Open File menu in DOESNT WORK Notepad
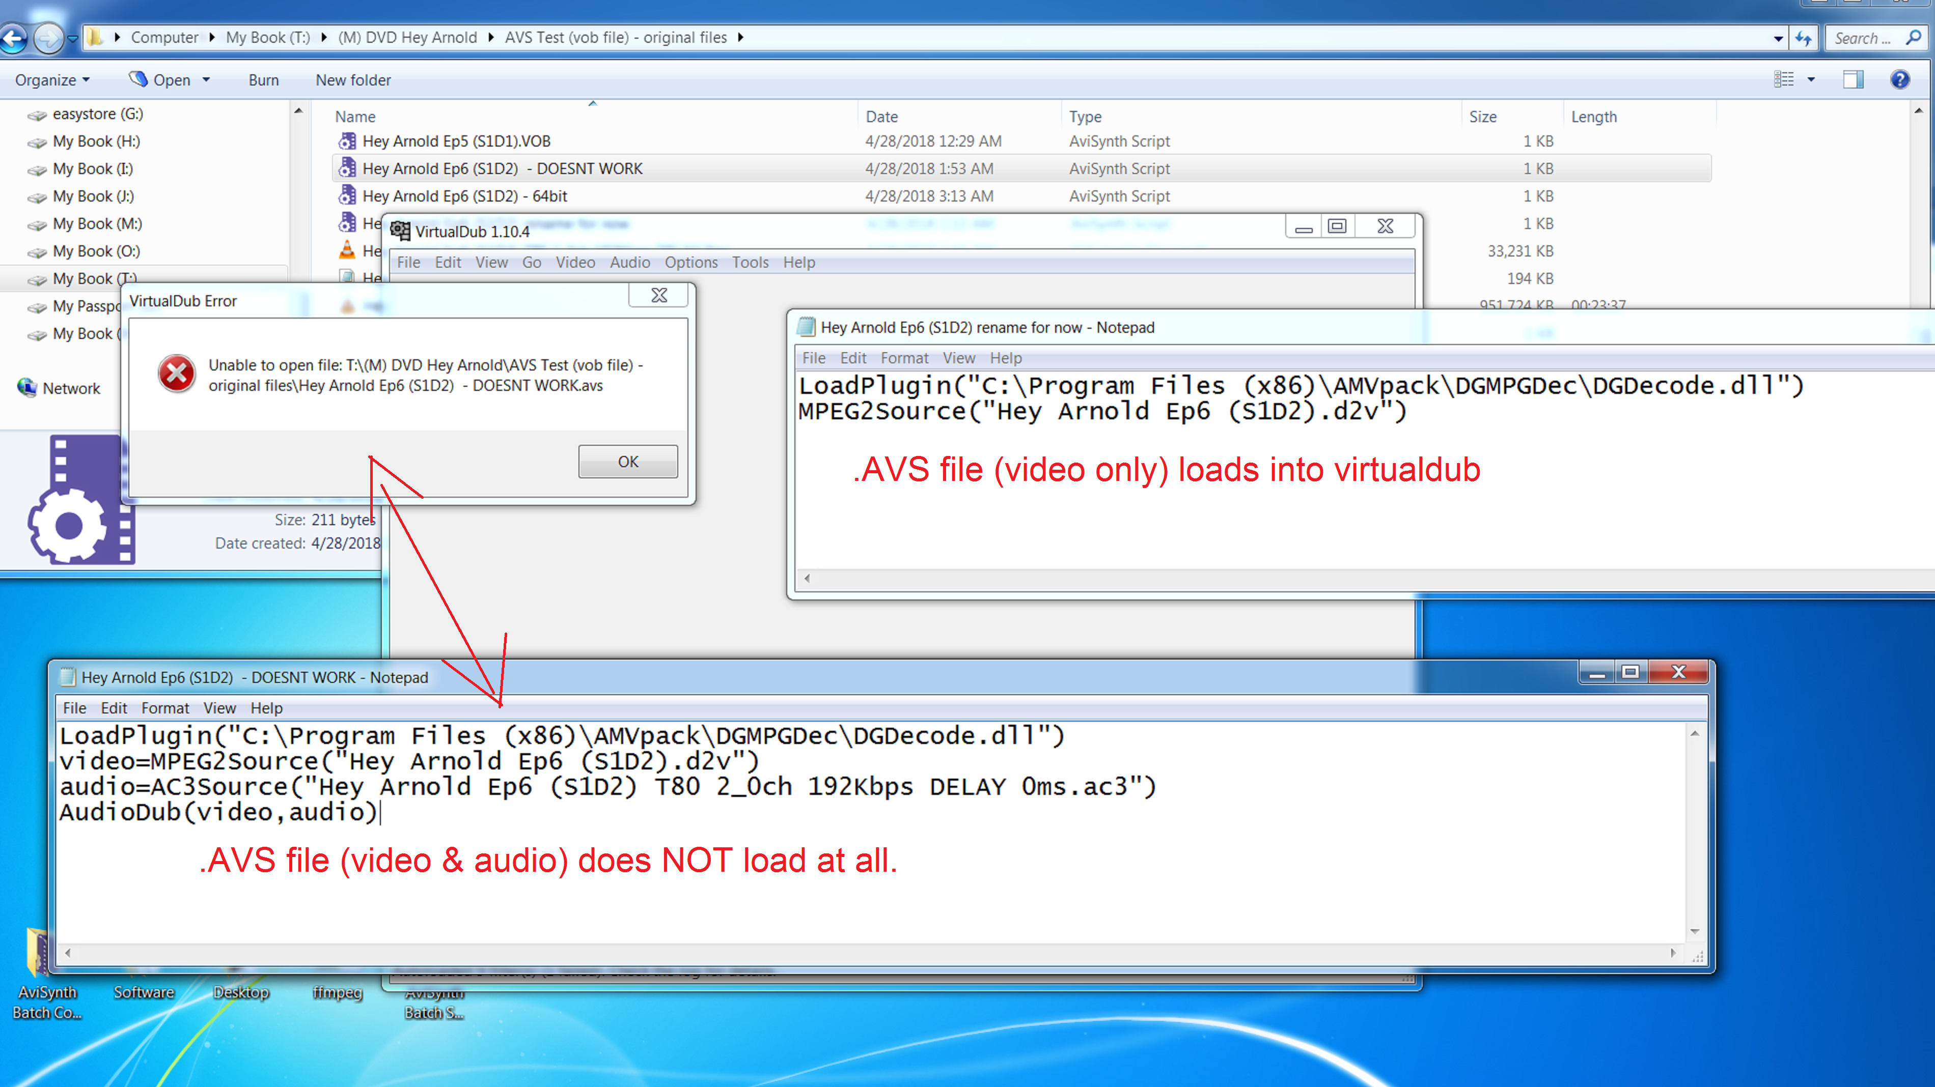 coord(74,708)
